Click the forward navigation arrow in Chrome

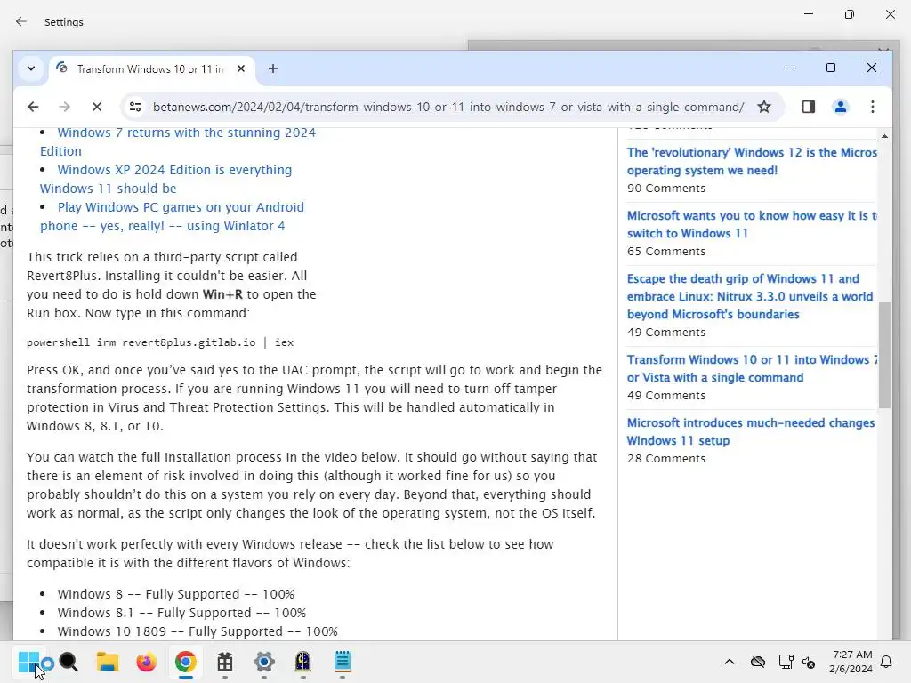(64, 107)
